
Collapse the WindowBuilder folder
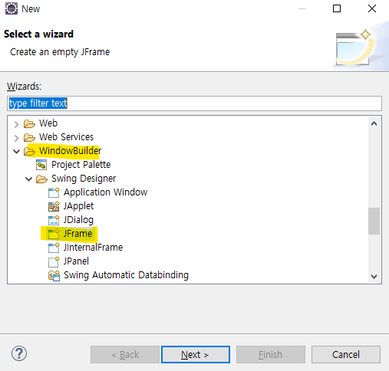tap(17, 152)
